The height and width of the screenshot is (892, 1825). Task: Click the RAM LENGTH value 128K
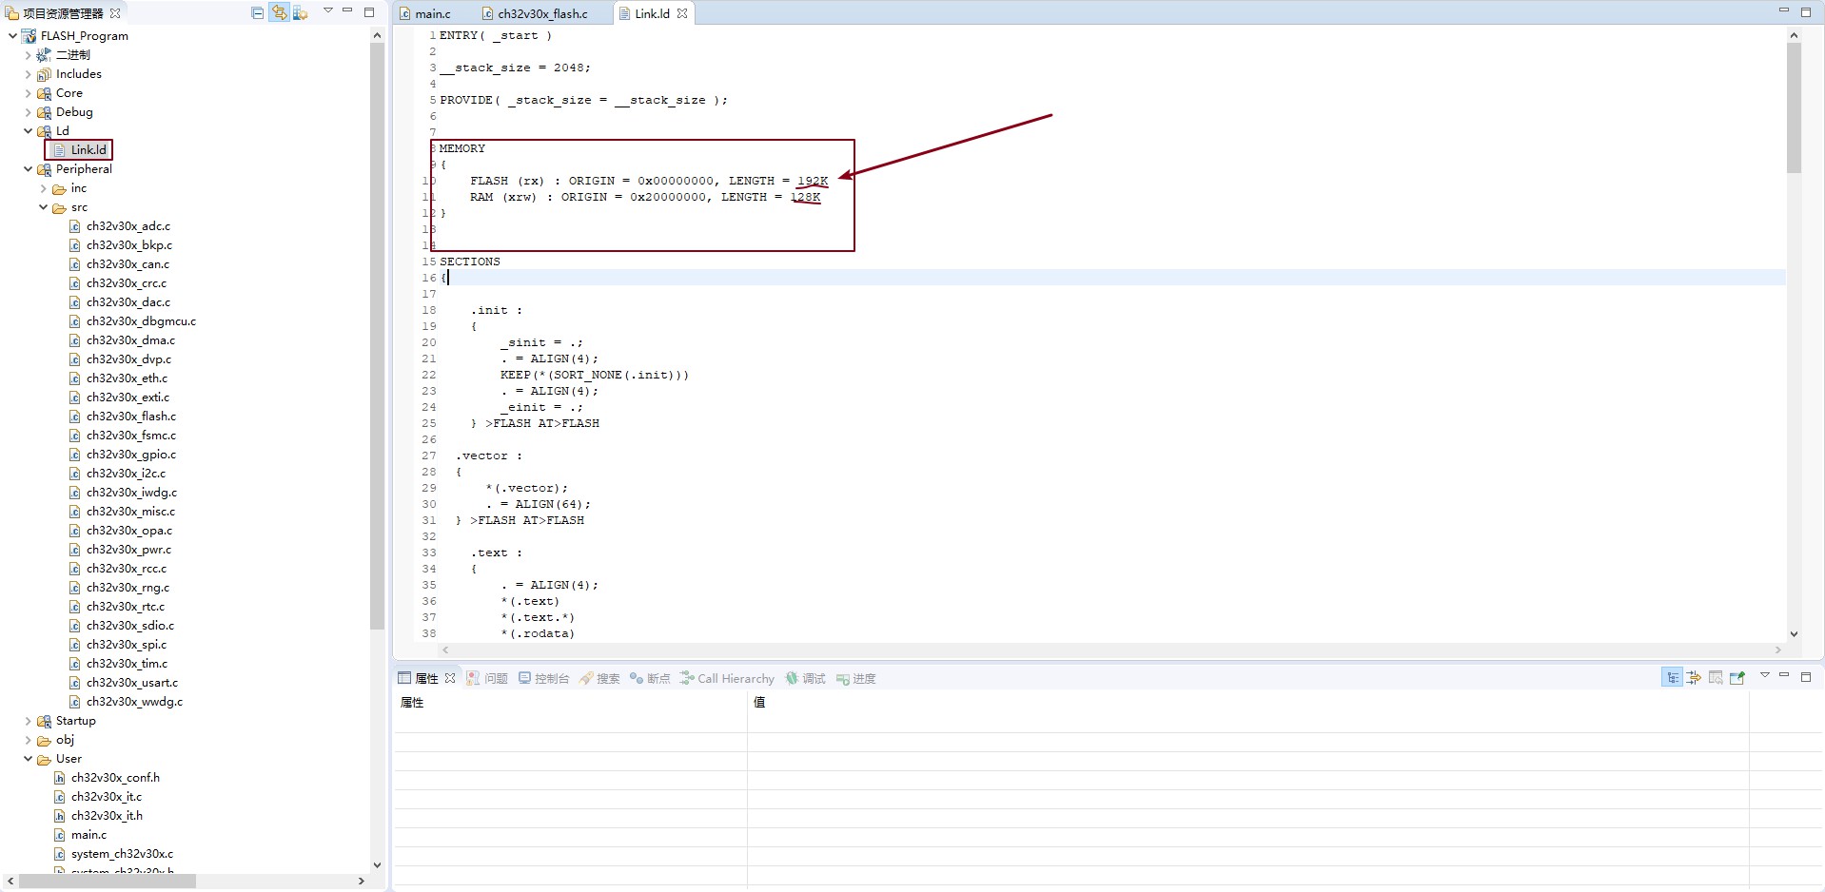click(x=805, y=197)
